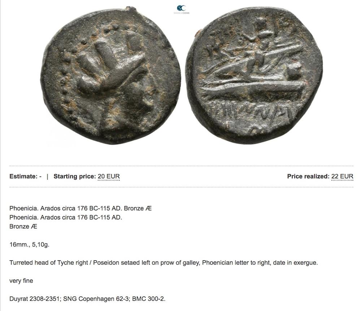Click the Turreted head of Tyche description
The width and height of the screenshot is (361, 311).
164,263
